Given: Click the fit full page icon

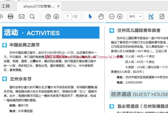Looking at the screenshot, I should coord(162,17).
